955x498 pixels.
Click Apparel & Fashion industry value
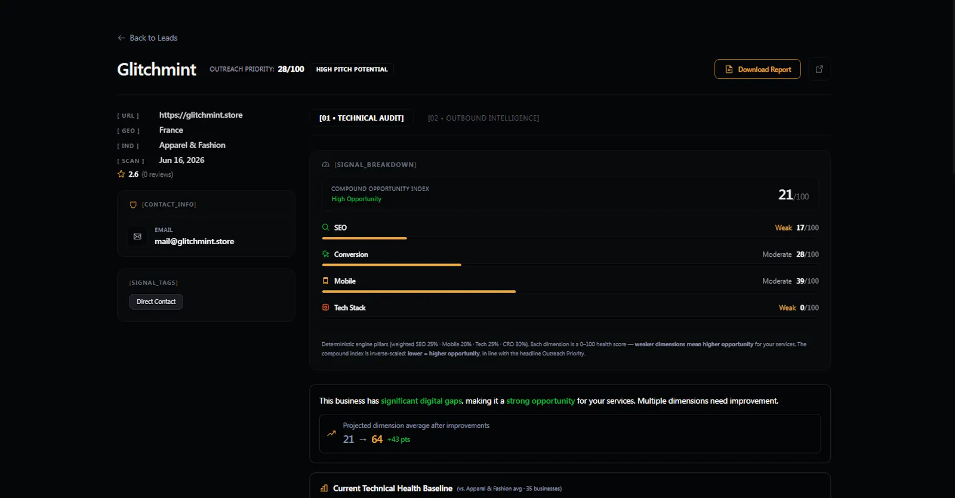(192, 145)
